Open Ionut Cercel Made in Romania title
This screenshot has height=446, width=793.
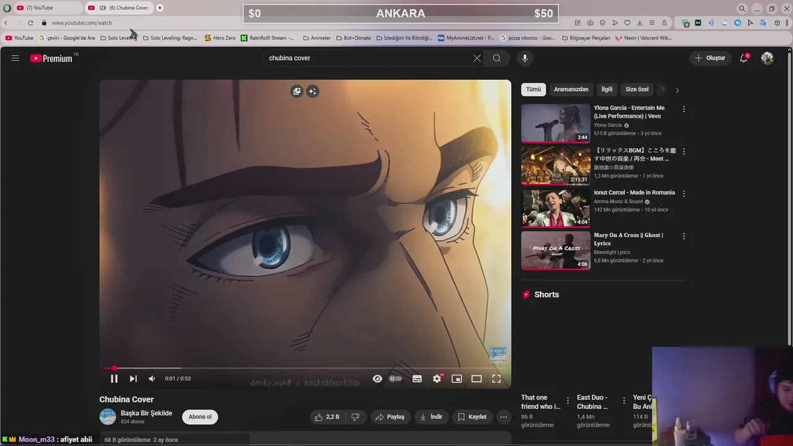[634, 193]
